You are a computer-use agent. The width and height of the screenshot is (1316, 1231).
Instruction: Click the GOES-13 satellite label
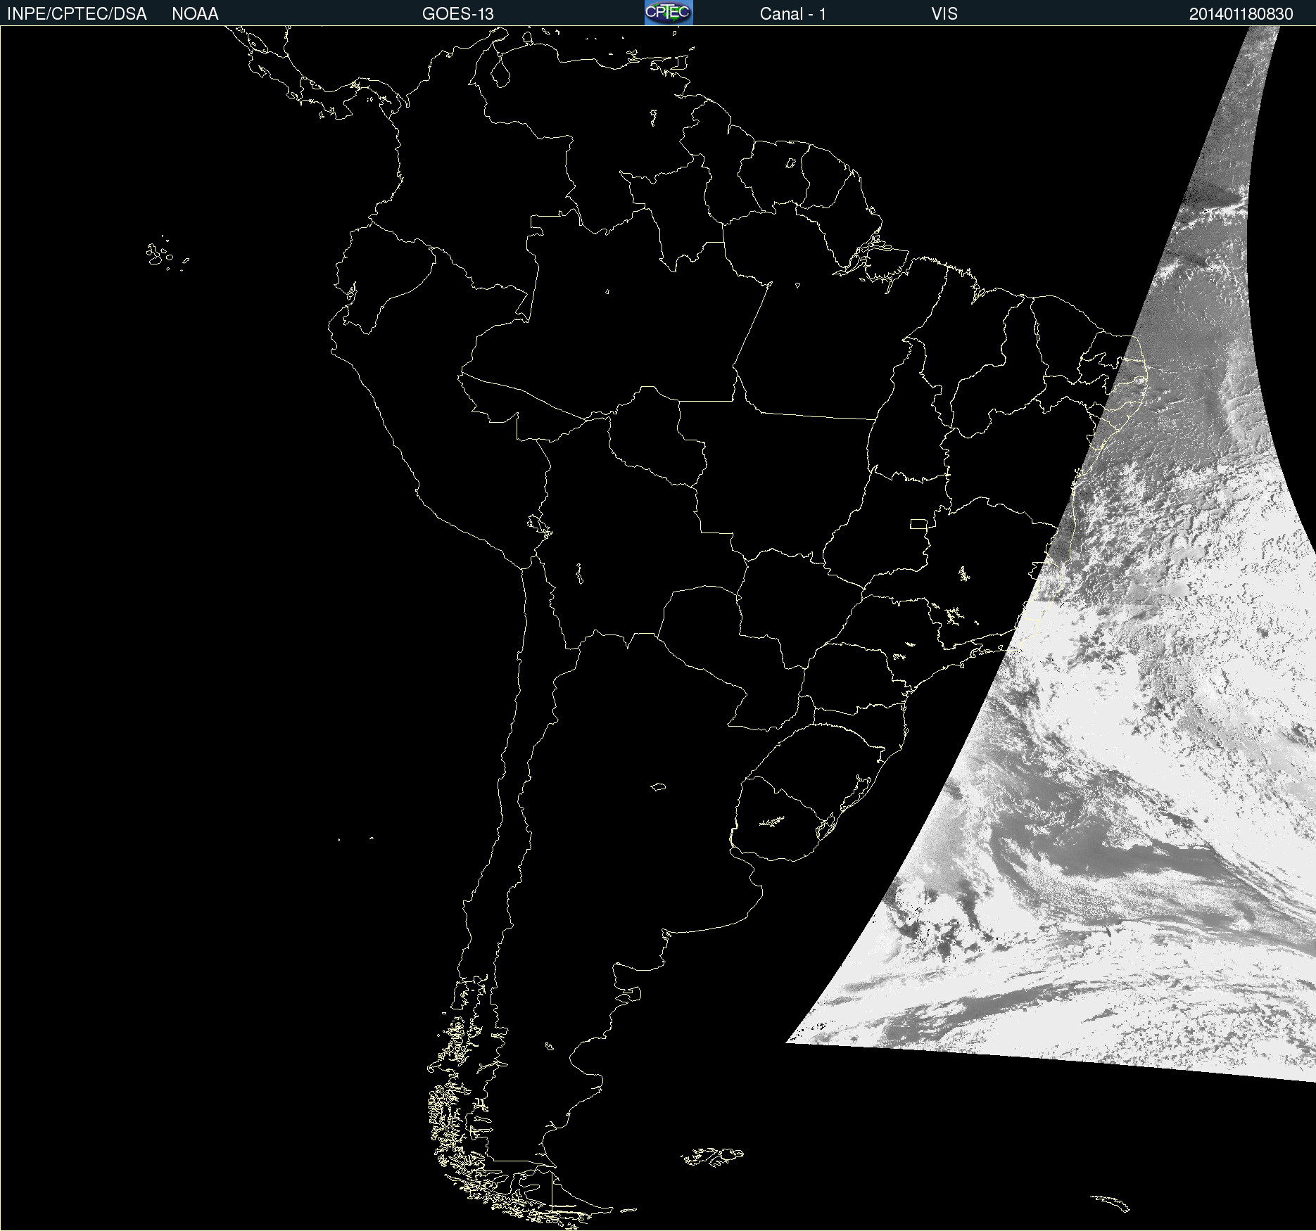click(x=458, y=14)
